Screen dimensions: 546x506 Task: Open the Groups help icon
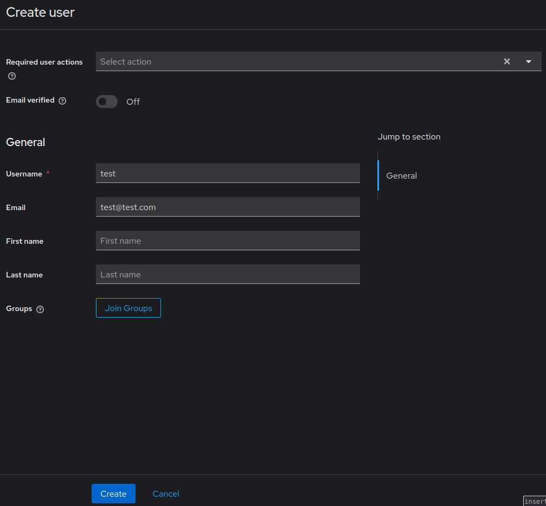40,309
